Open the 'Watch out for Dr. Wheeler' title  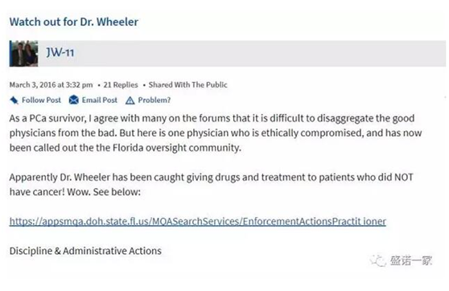click(74, 22)
